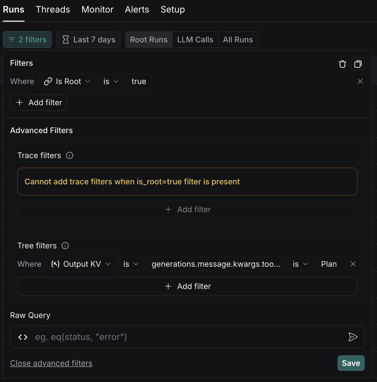The height and width of the screenshot is (382, 377).
Task: Open the Is Root field dropdown
Action: coord(67,81)
